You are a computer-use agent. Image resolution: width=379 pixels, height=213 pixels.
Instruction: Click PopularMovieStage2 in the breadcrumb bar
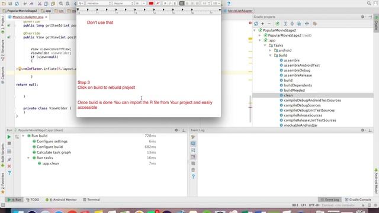[20, 11]
